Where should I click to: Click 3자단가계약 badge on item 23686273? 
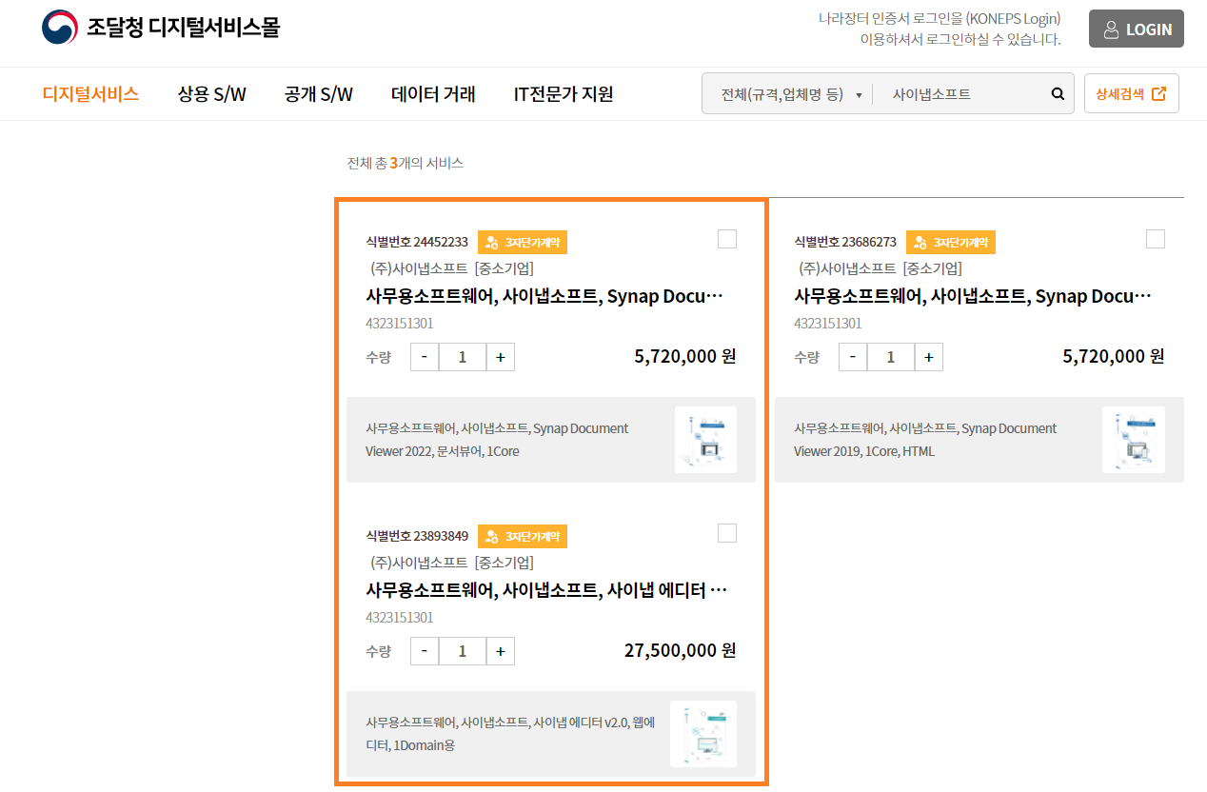pyautogui.click(x=951, y=243)
